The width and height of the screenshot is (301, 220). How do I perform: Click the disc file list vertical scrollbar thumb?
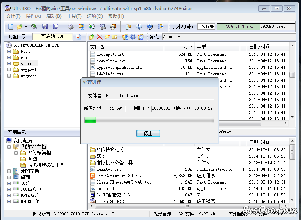tap(292, 75)
